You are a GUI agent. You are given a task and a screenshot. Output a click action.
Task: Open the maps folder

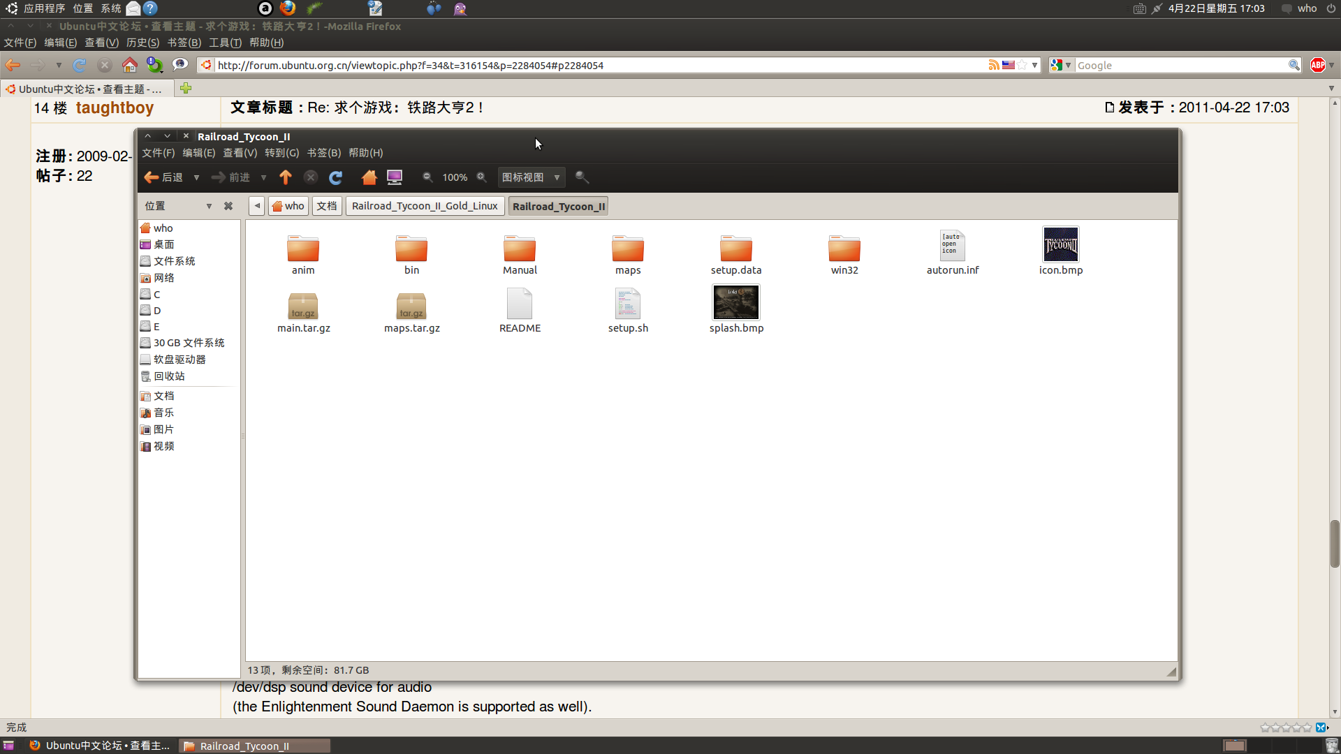(x=628, y=255)
